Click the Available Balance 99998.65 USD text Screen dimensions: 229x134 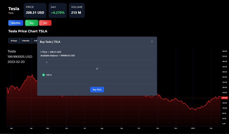(x=58, y=56)
